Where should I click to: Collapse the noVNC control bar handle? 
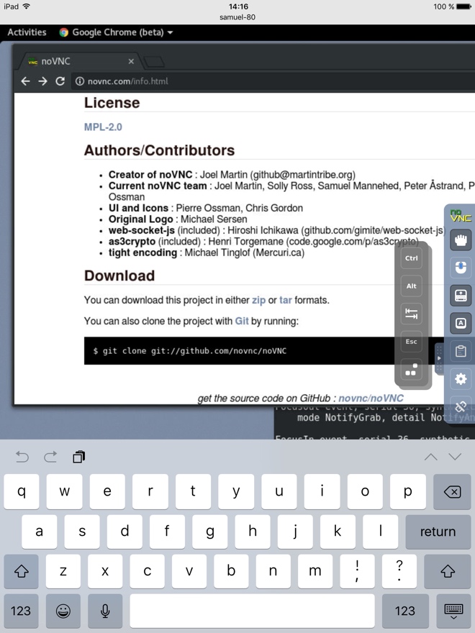(x=439, y=358)
